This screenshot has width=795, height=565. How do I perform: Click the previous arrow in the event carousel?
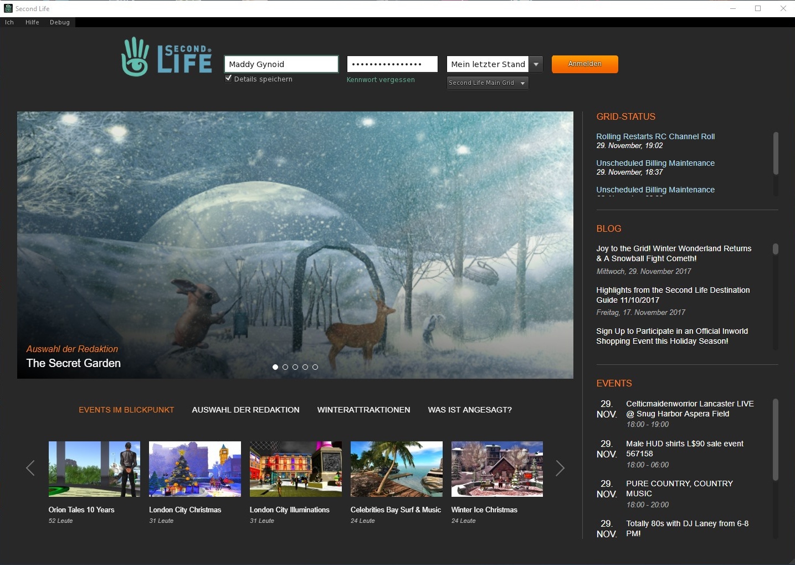coord(30,468)
